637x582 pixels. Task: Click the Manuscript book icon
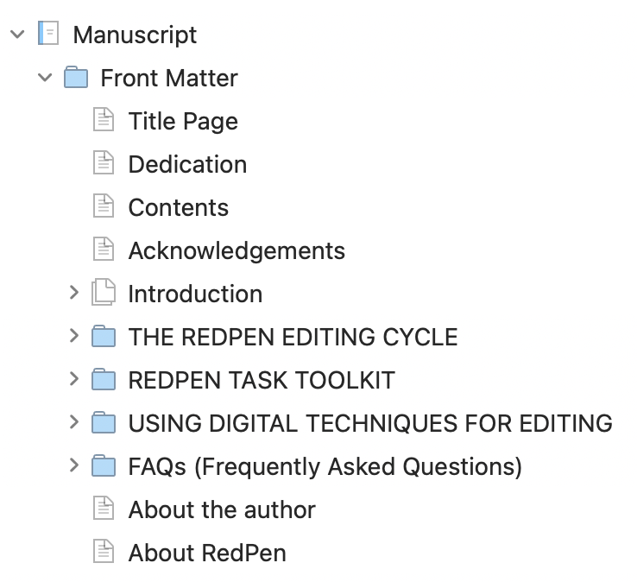[x=48, y=34]
